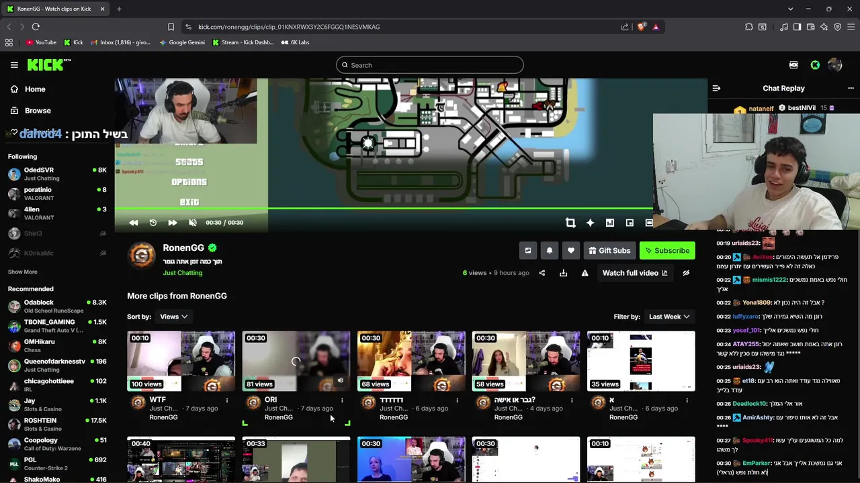Switch to mini-player mode icon
Screen dimensions: 860x483
pos(630,223)
